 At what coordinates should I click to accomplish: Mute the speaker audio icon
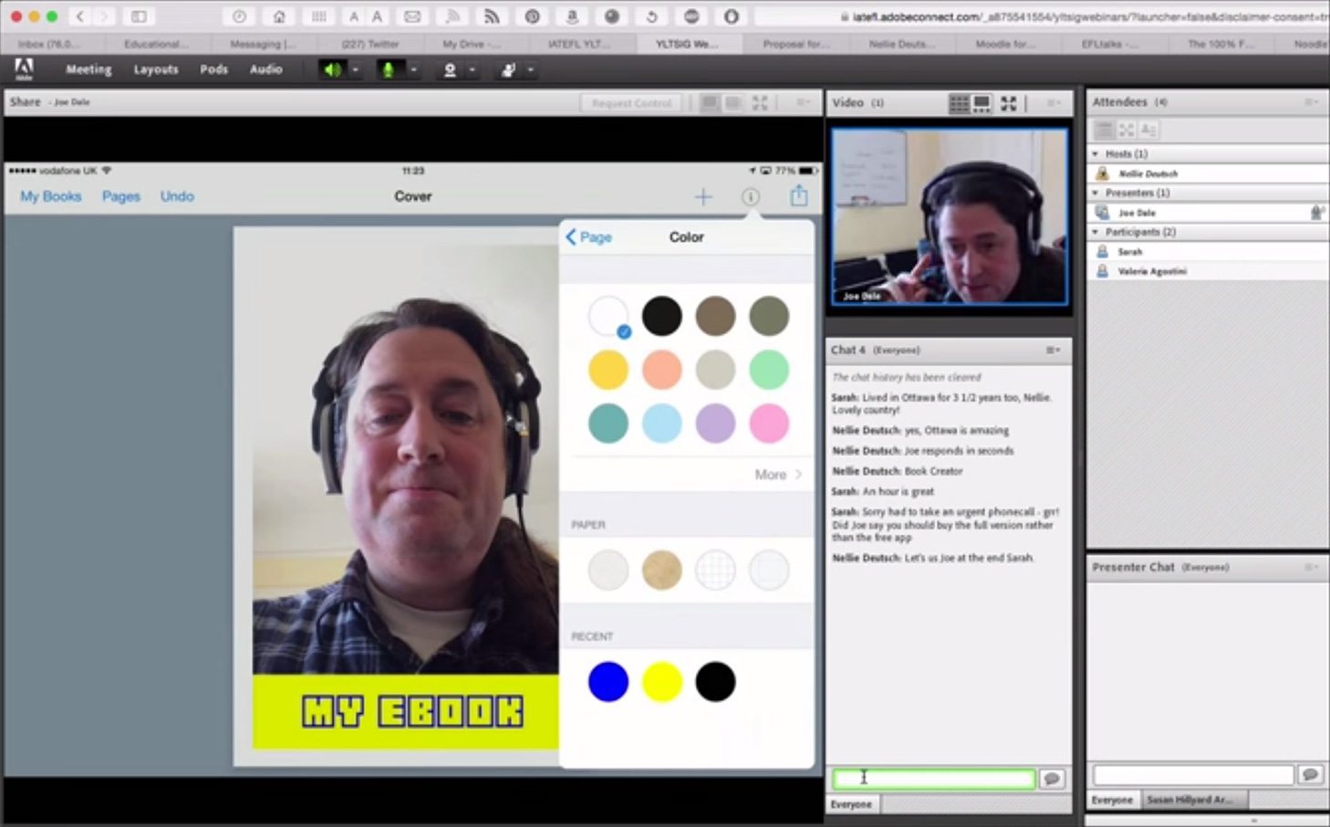[x=332, y=69]
